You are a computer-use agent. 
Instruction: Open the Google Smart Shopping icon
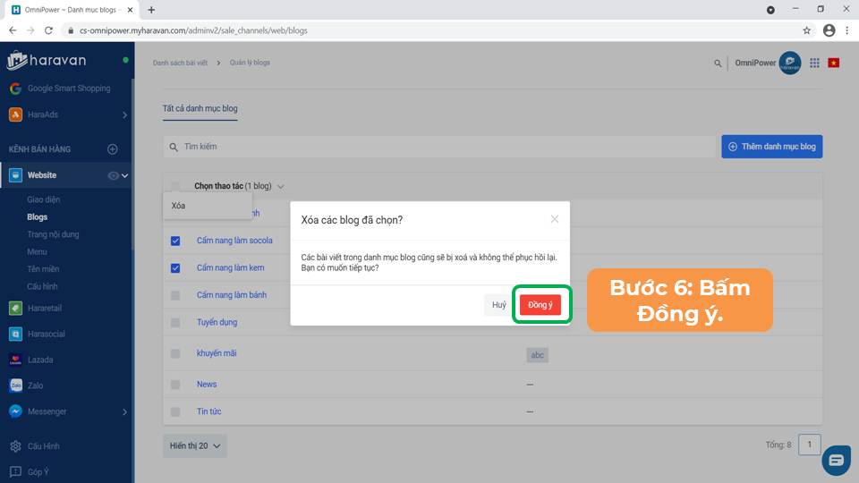click(x=15, y=89)
